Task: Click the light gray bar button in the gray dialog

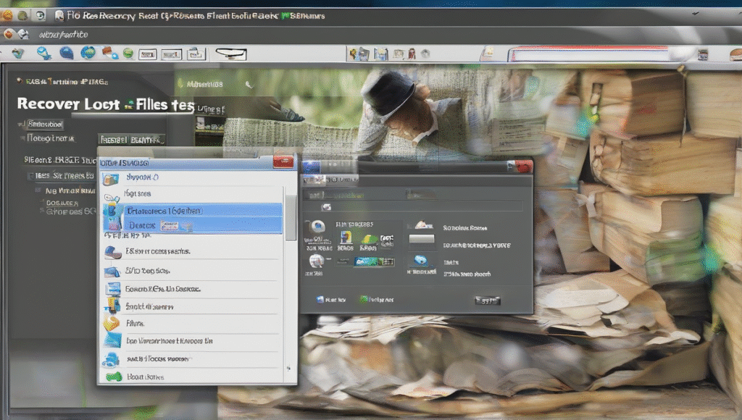Action: (422, 238)
